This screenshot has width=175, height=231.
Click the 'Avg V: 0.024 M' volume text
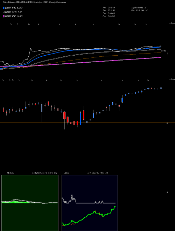pyautogui.click(x=139, y=8)
